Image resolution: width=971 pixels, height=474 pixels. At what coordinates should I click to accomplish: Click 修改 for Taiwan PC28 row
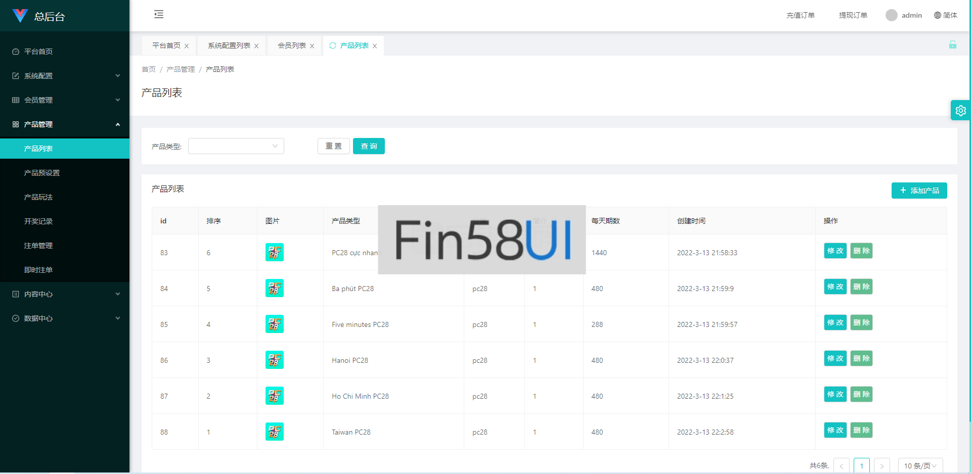835,430
